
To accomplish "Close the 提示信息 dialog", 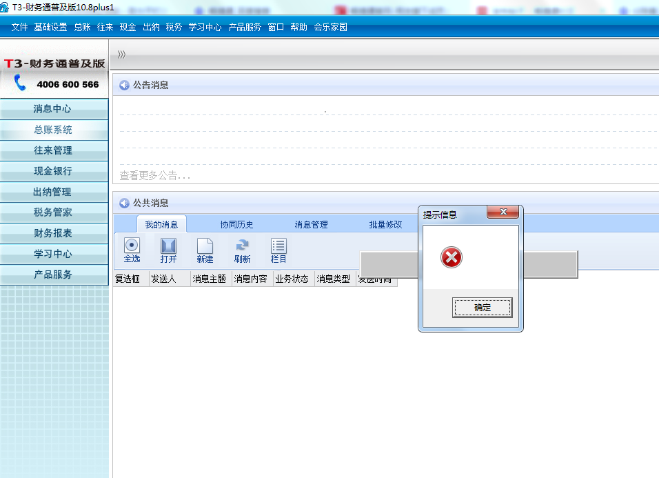I will click(503, 212).
